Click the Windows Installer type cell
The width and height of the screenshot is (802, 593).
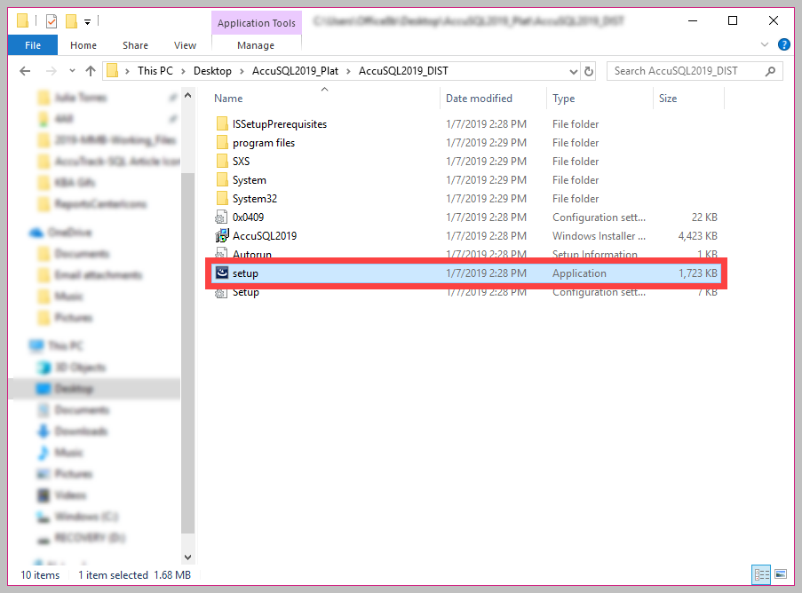click(x=599, y=236)
